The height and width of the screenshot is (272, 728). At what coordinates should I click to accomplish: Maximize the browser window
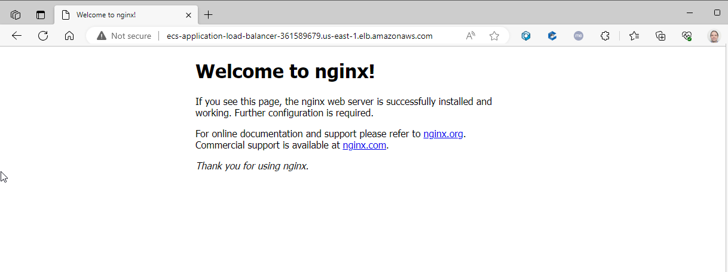pos(717,12)
